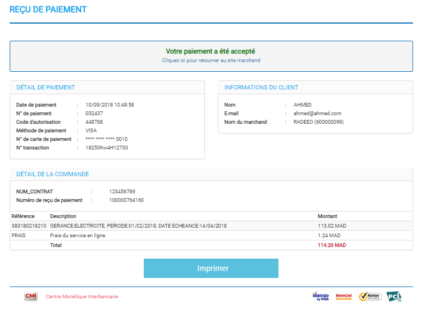The width and height of the screenshot is (427, 309).
Task: Click the Description column header
Action: (63, 216)
